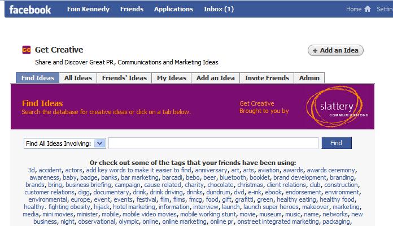Click the idea search text field
This screenshot has width=393, height=226.
tap(213, 143)
